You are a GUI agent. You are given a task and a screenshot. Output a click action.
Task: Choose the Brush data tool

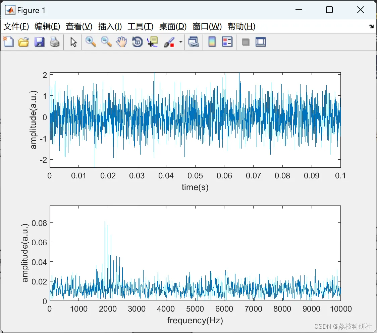tap(169, 42)
